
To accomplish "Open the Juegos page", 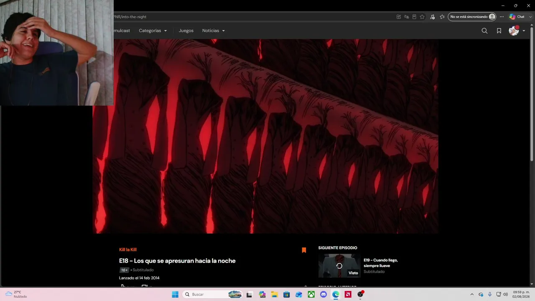I will click(186, 31).
